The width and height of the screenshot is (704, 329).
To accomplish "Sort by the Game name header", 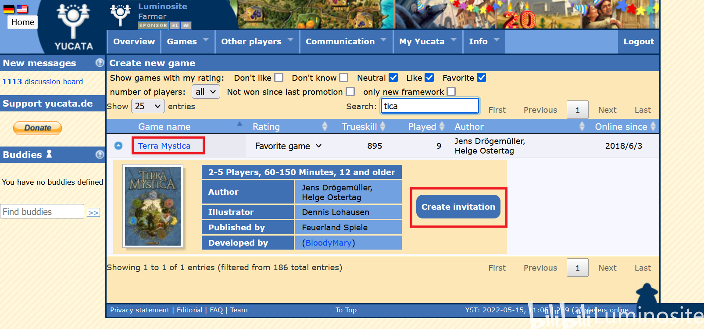I will pos(164,126).
